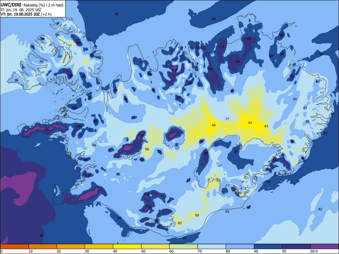Pick the pale green 60–70 legend swatch
The height and width of the screenshot is (254, 339).
[183, 247]
